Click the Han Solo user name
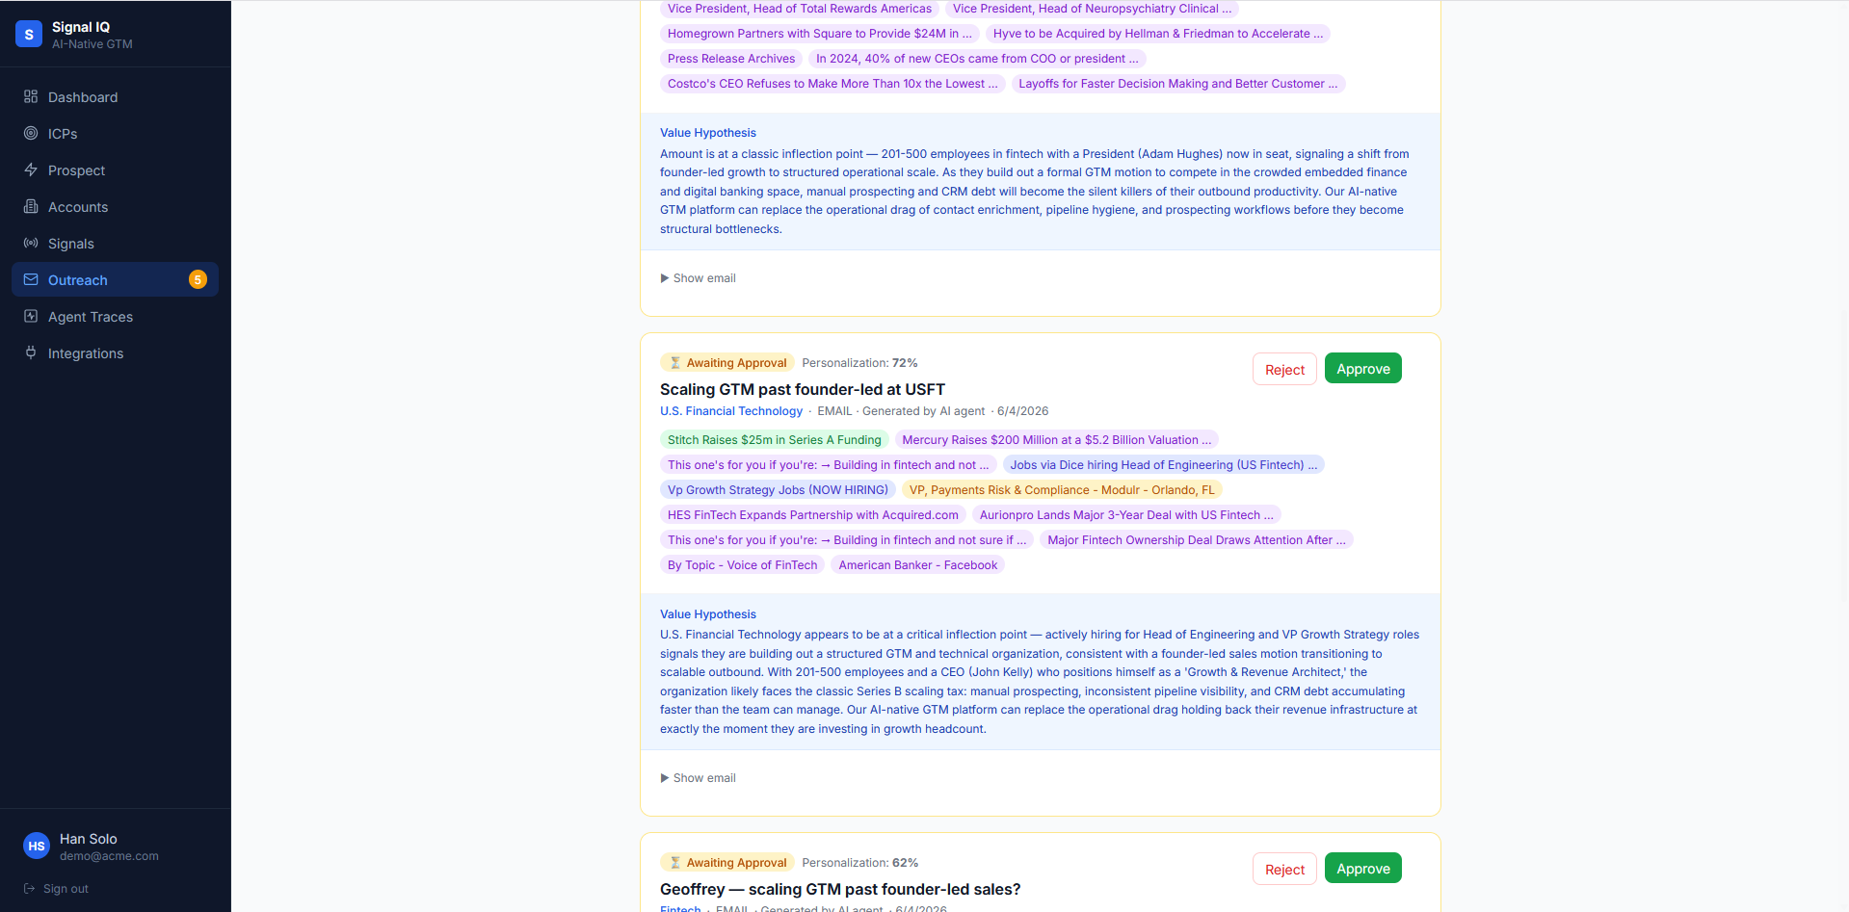Screen dimensions: 1849x912 point(89,839)
